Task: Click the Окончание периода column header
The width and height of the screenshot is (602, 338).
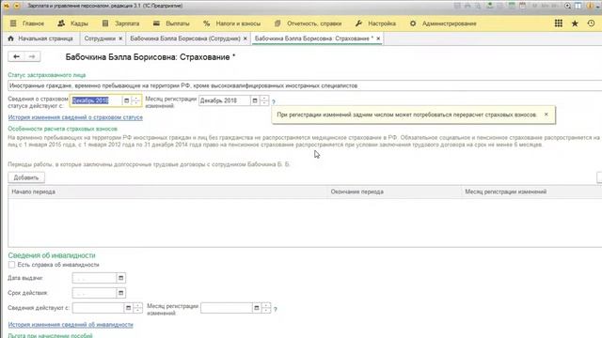Action: (x=395, y=192)
